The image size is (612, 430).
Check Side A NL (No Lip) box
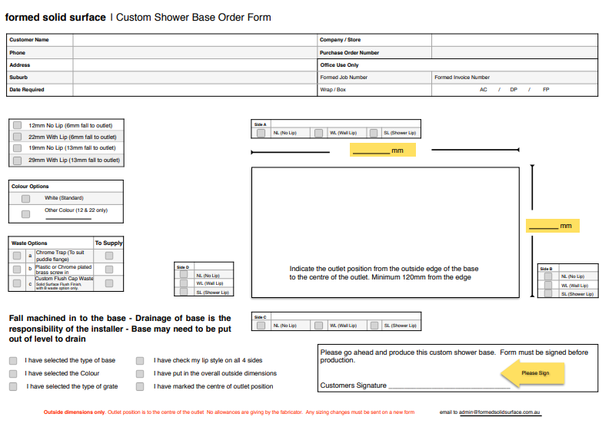click(x=261, y=133)
